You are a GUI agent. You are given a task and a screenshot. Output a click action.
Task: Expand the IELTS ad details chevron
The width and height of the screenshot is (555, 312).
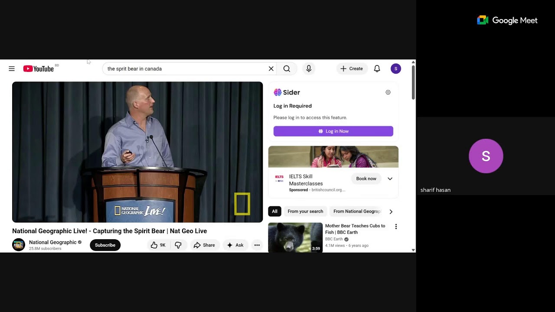[390, 179]
